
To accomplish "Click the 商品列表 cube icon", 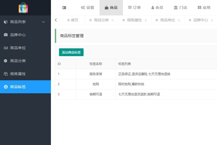I will click(6, 22).
